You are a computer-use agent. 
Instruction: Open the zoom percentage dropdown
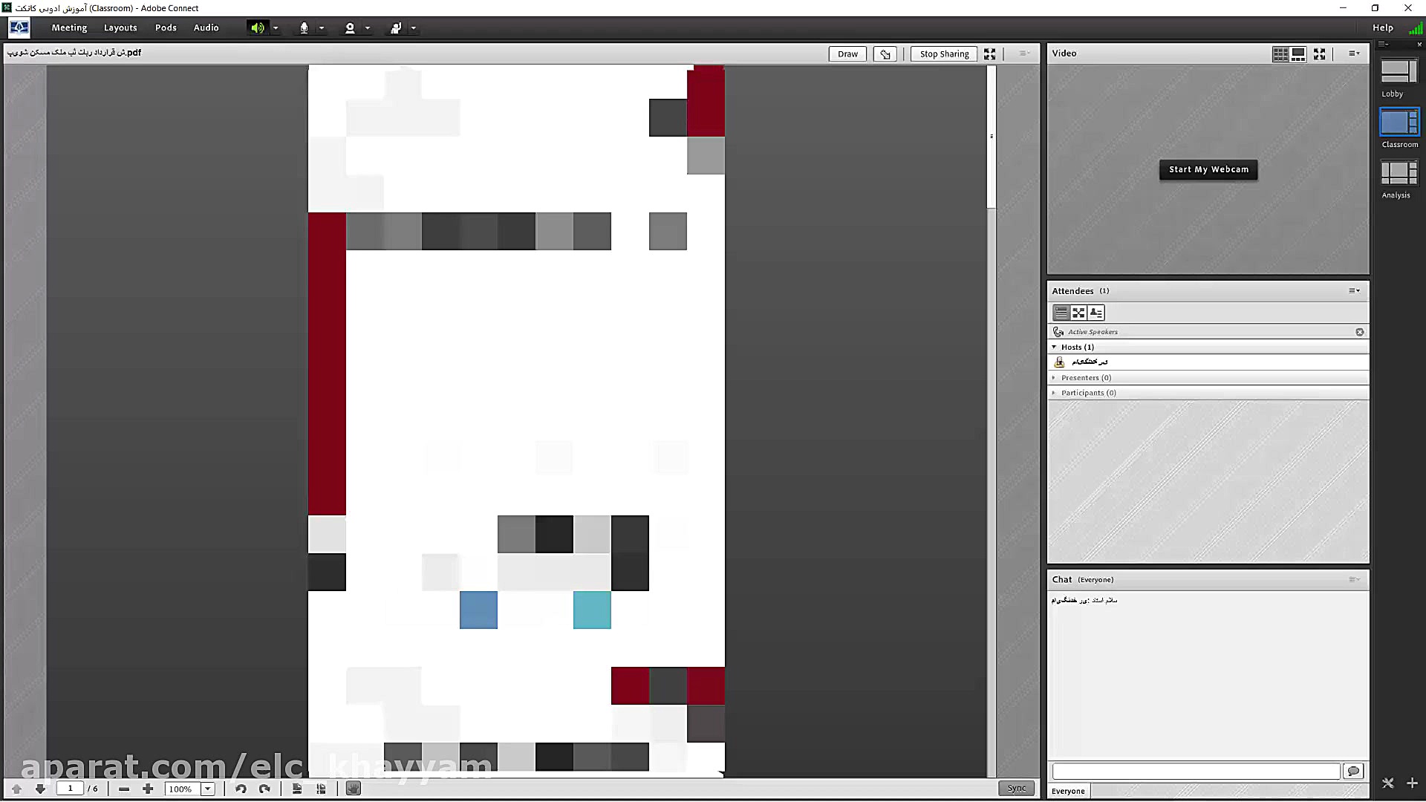pyautogui.click(x=208, y=789)
